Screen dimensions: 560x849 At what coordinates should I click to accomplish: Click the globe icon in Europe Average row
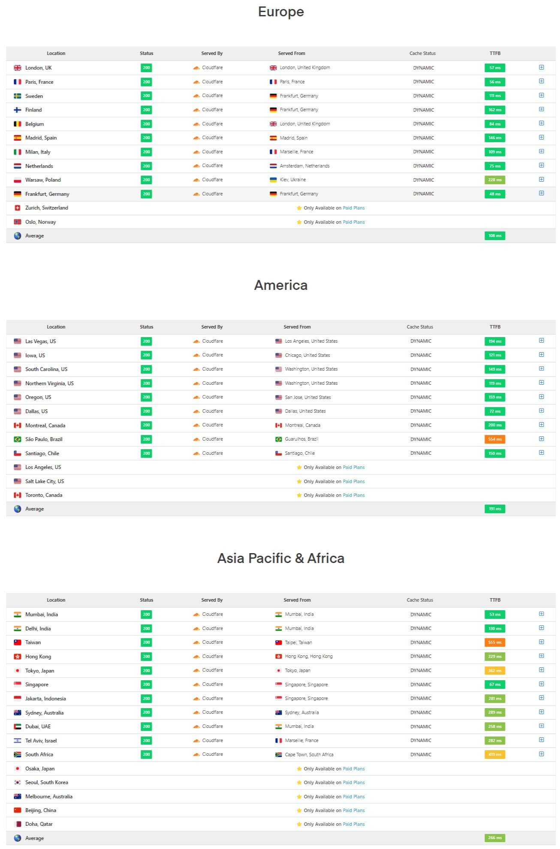pos(18,236)
